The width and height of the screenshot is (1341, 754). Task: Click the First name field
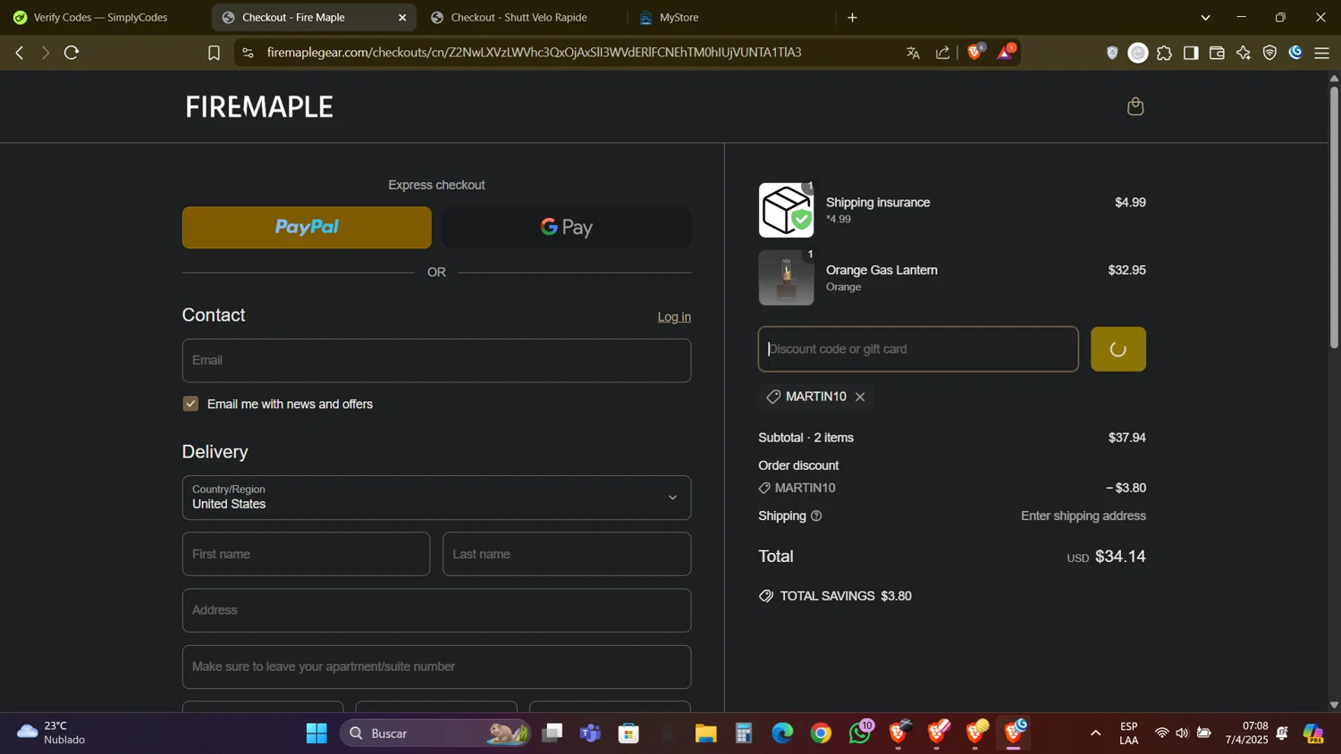coord(306,554)
